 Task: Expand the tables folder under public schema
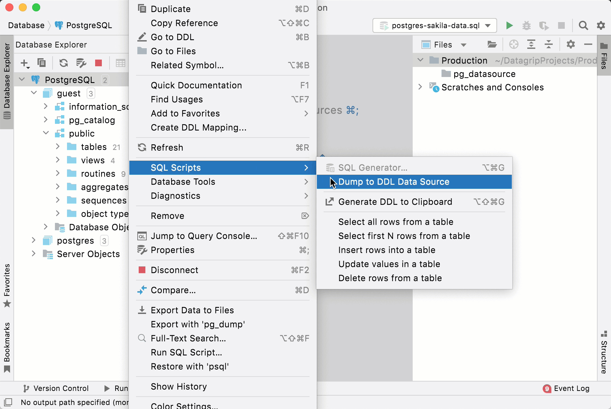(x=58, y=147)
